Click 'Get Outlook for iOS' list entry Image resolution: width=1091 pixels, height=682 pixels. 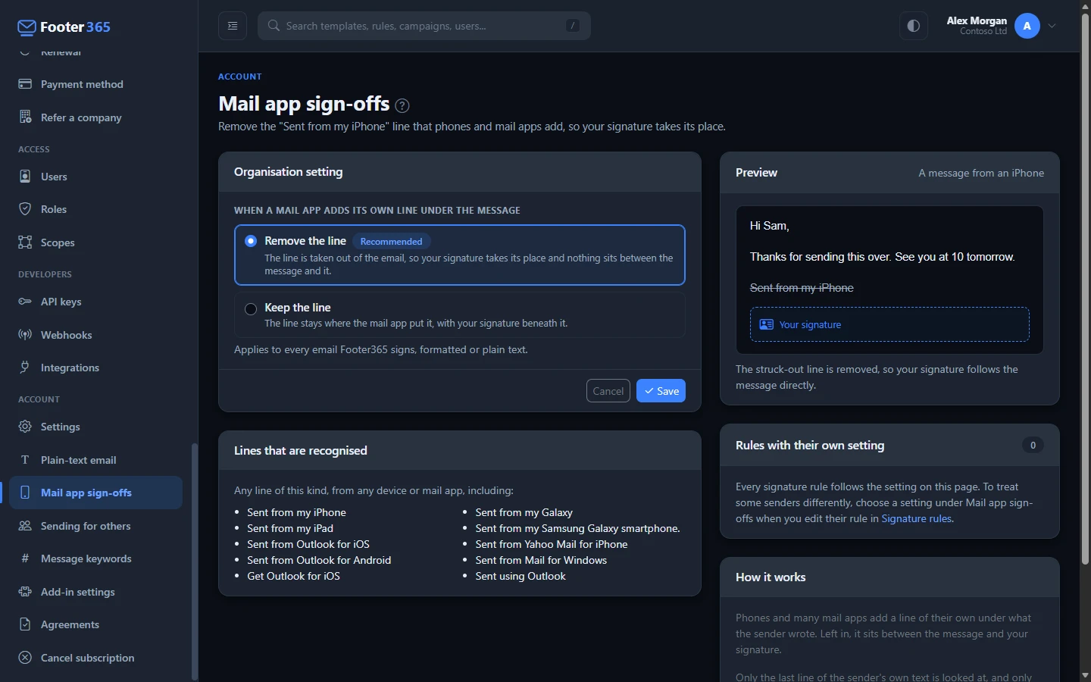tap(293, 576)
